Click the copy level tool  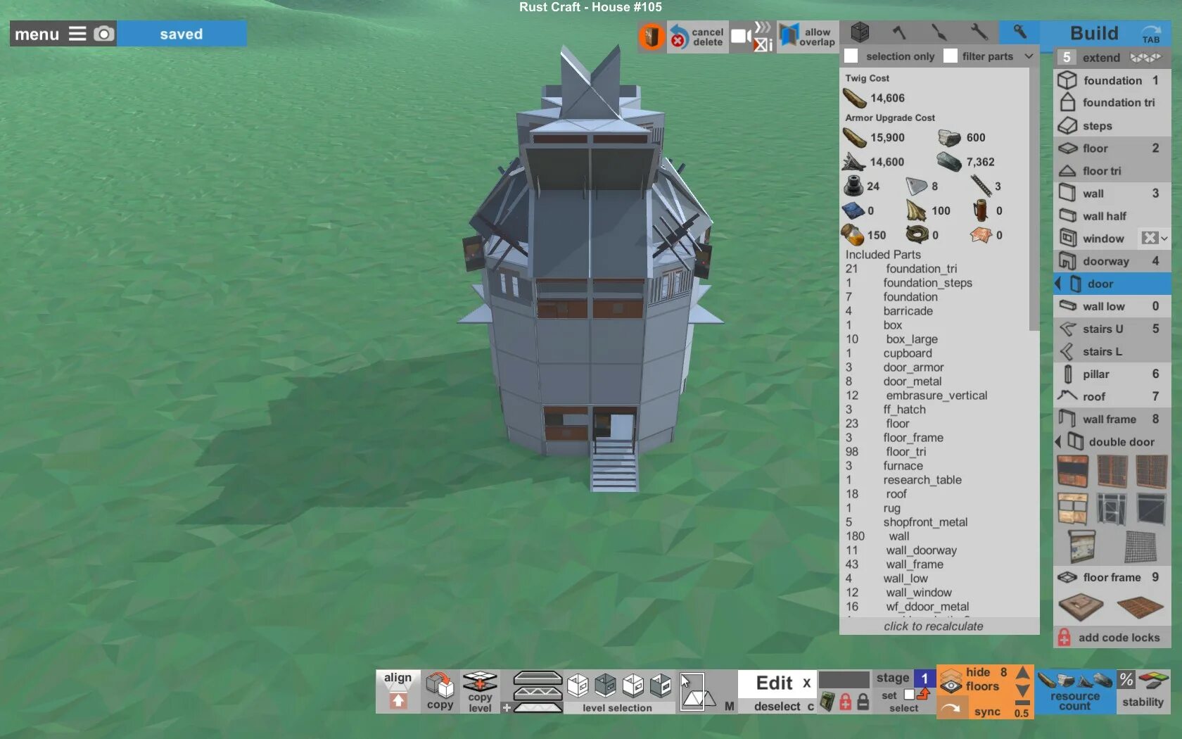(480, 690)
